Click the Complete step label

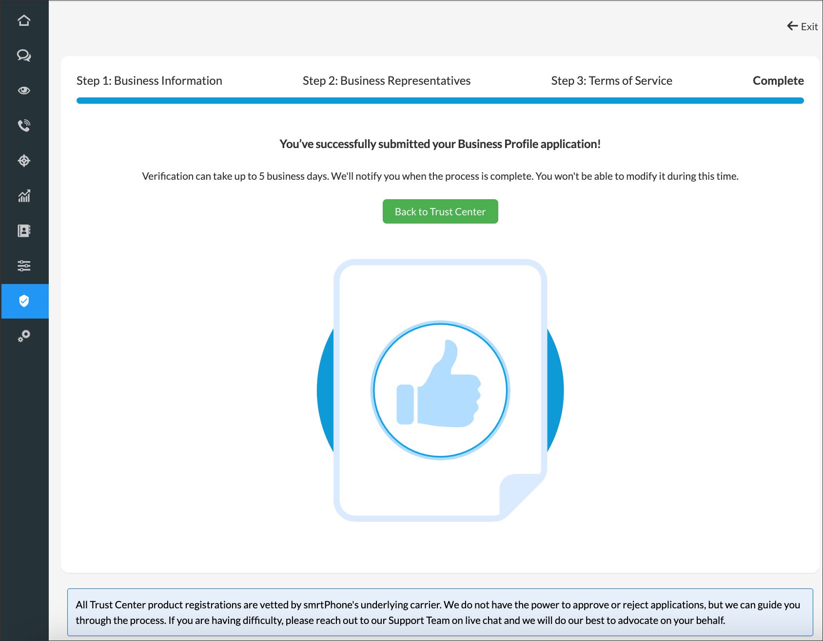point(778,81)
